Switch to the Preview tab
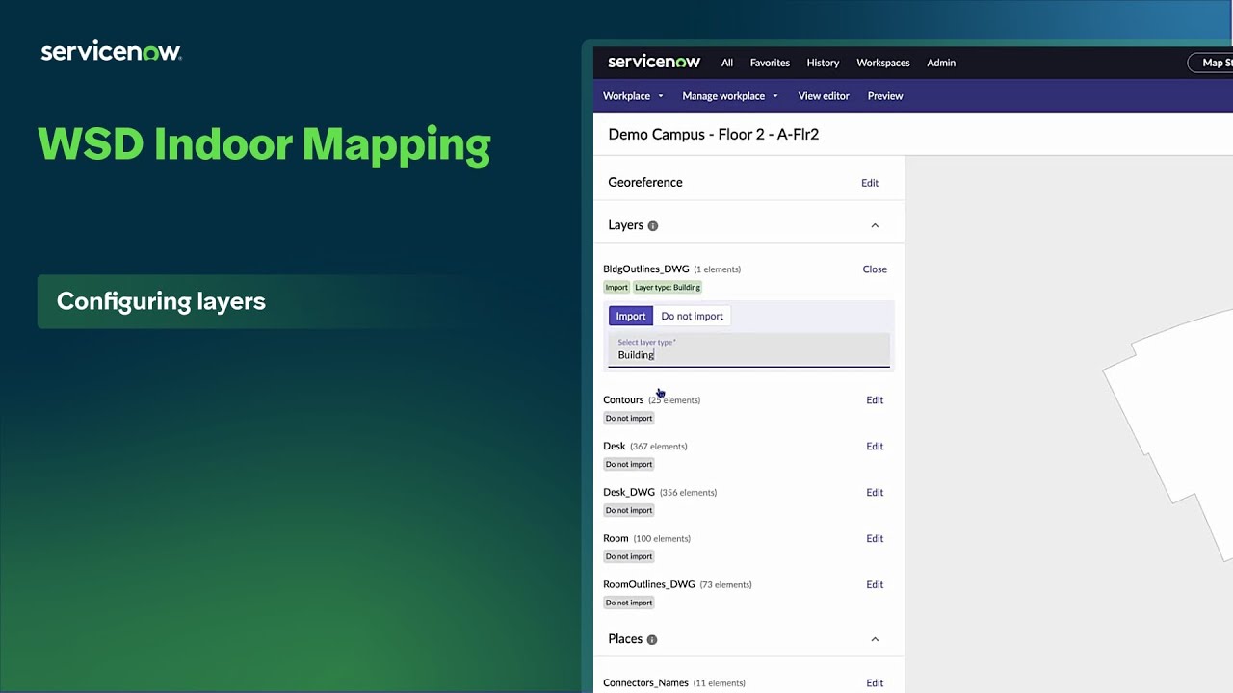 click(x=884, y=95)
